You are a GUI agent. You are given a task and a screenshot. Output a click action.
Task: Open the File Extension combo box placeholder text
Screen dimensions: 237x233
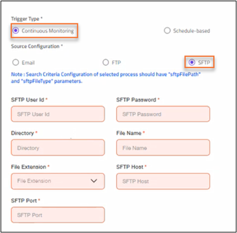click(34, 181)
